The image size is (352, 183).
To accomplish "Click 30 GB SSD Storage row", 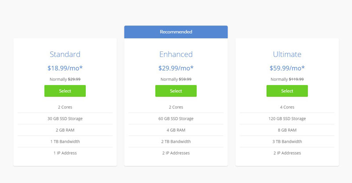I will [65, 118].
